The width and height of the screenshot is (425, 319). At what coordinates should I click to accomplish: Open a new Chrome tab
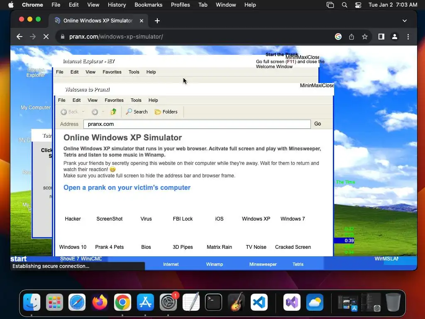157,21
